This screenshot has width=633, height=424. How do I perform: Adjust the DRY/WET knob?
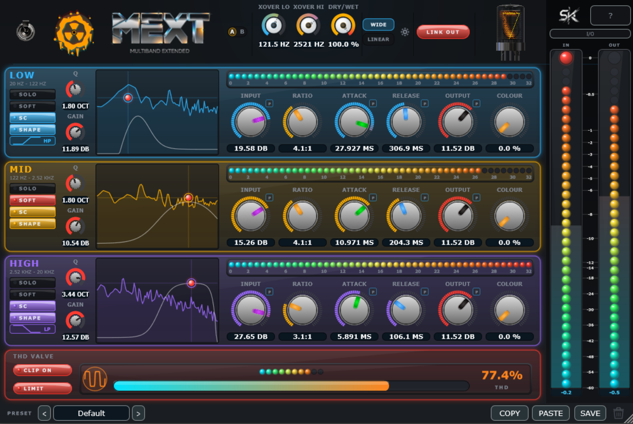point(343,25)
